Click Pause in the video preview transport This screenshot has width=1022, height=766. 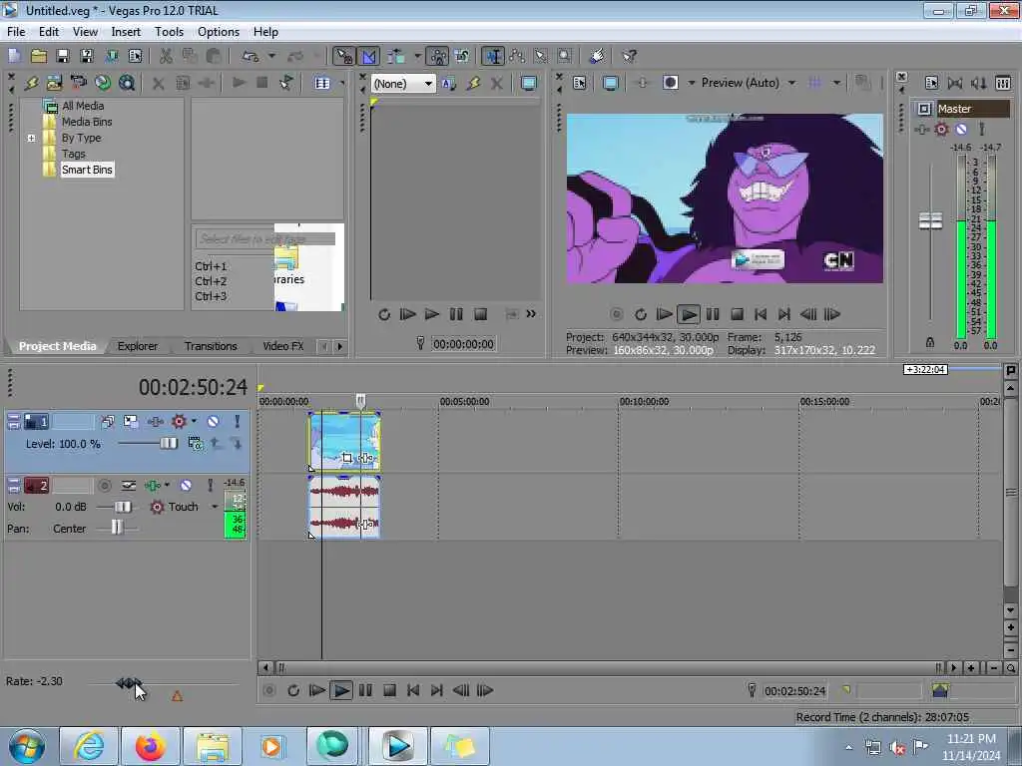(713, 314)
